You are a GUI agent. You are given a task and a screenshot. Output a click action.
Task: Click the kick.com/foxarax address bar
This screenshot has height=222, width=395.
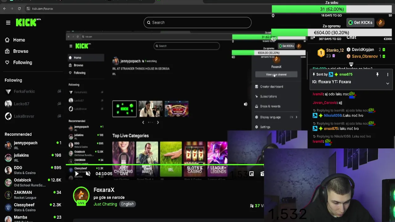click(x=43, y=9)
